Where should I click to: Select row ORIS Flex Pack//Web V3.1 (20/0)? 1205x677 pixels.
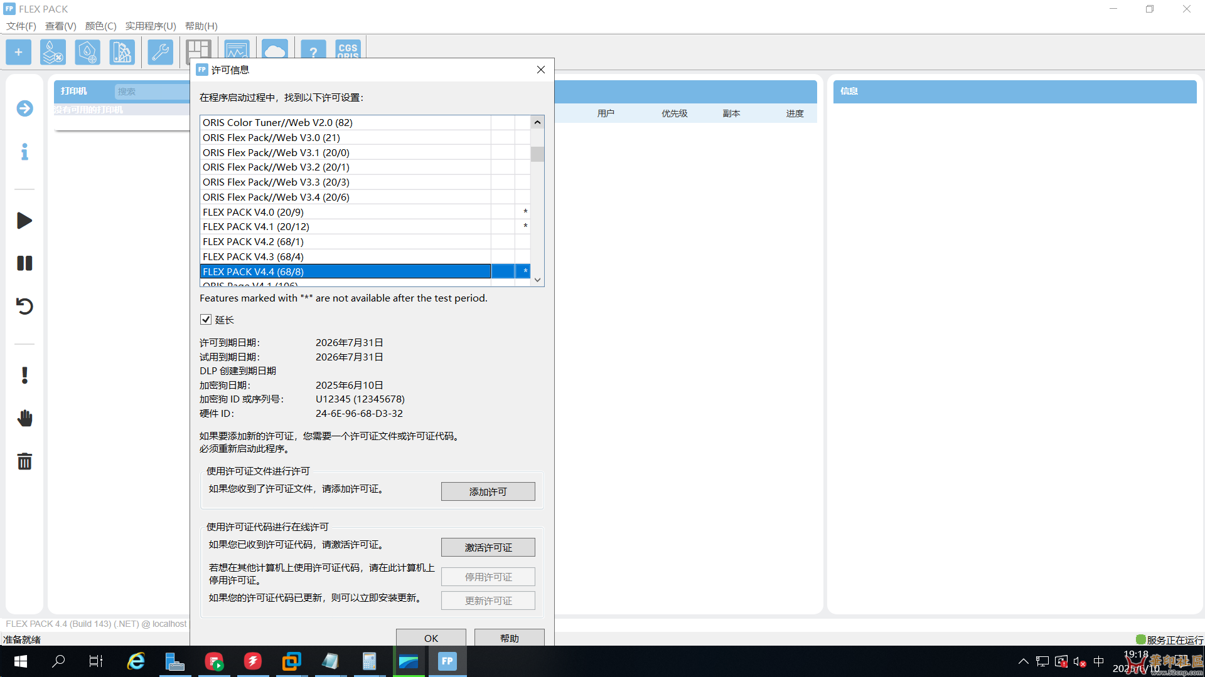(x=365, y=152)
